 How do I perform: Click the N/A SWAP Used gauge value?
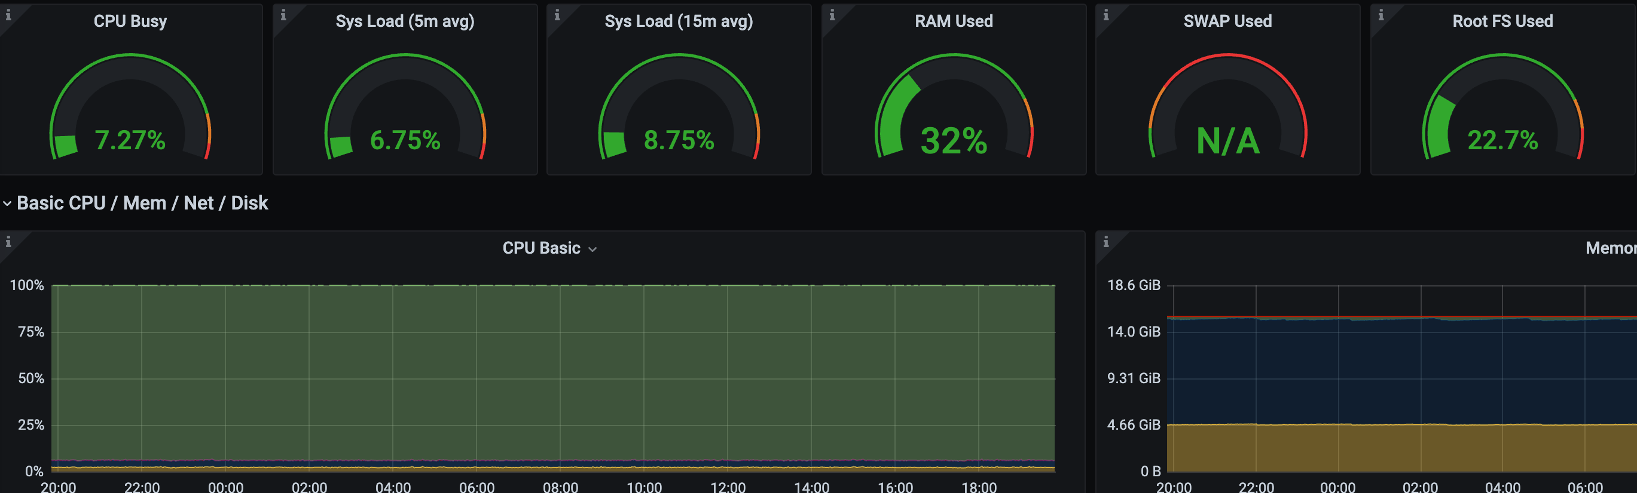pyautogui.click(x=1228, y=141)
